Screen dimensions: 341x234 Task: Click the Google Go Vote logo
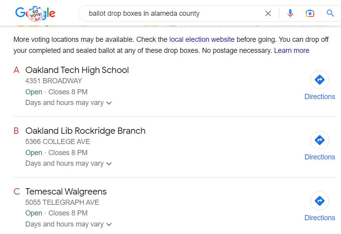pyautogui.click(x=35, y=13)
